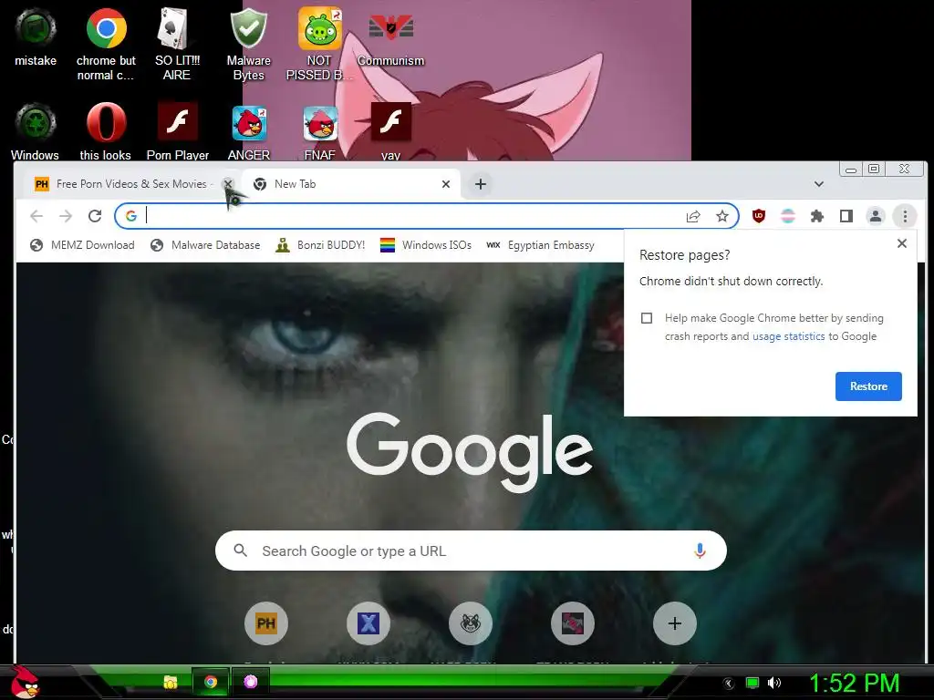Open a new tab with plus button

click(480, 184)
